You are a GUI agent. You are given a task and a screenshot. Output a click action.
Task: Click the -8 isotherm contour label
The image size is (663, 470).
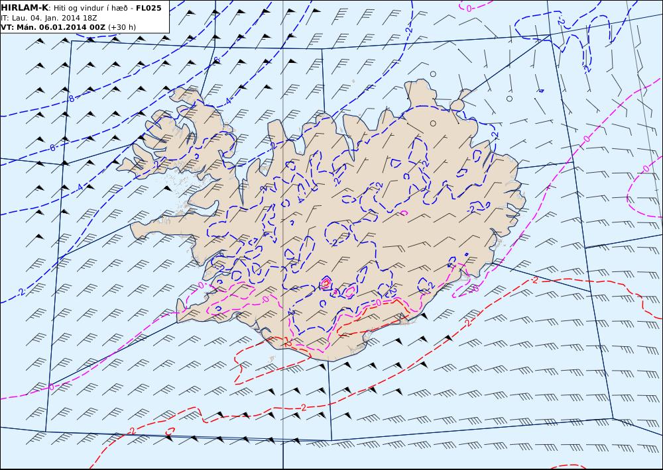(71, 99)
